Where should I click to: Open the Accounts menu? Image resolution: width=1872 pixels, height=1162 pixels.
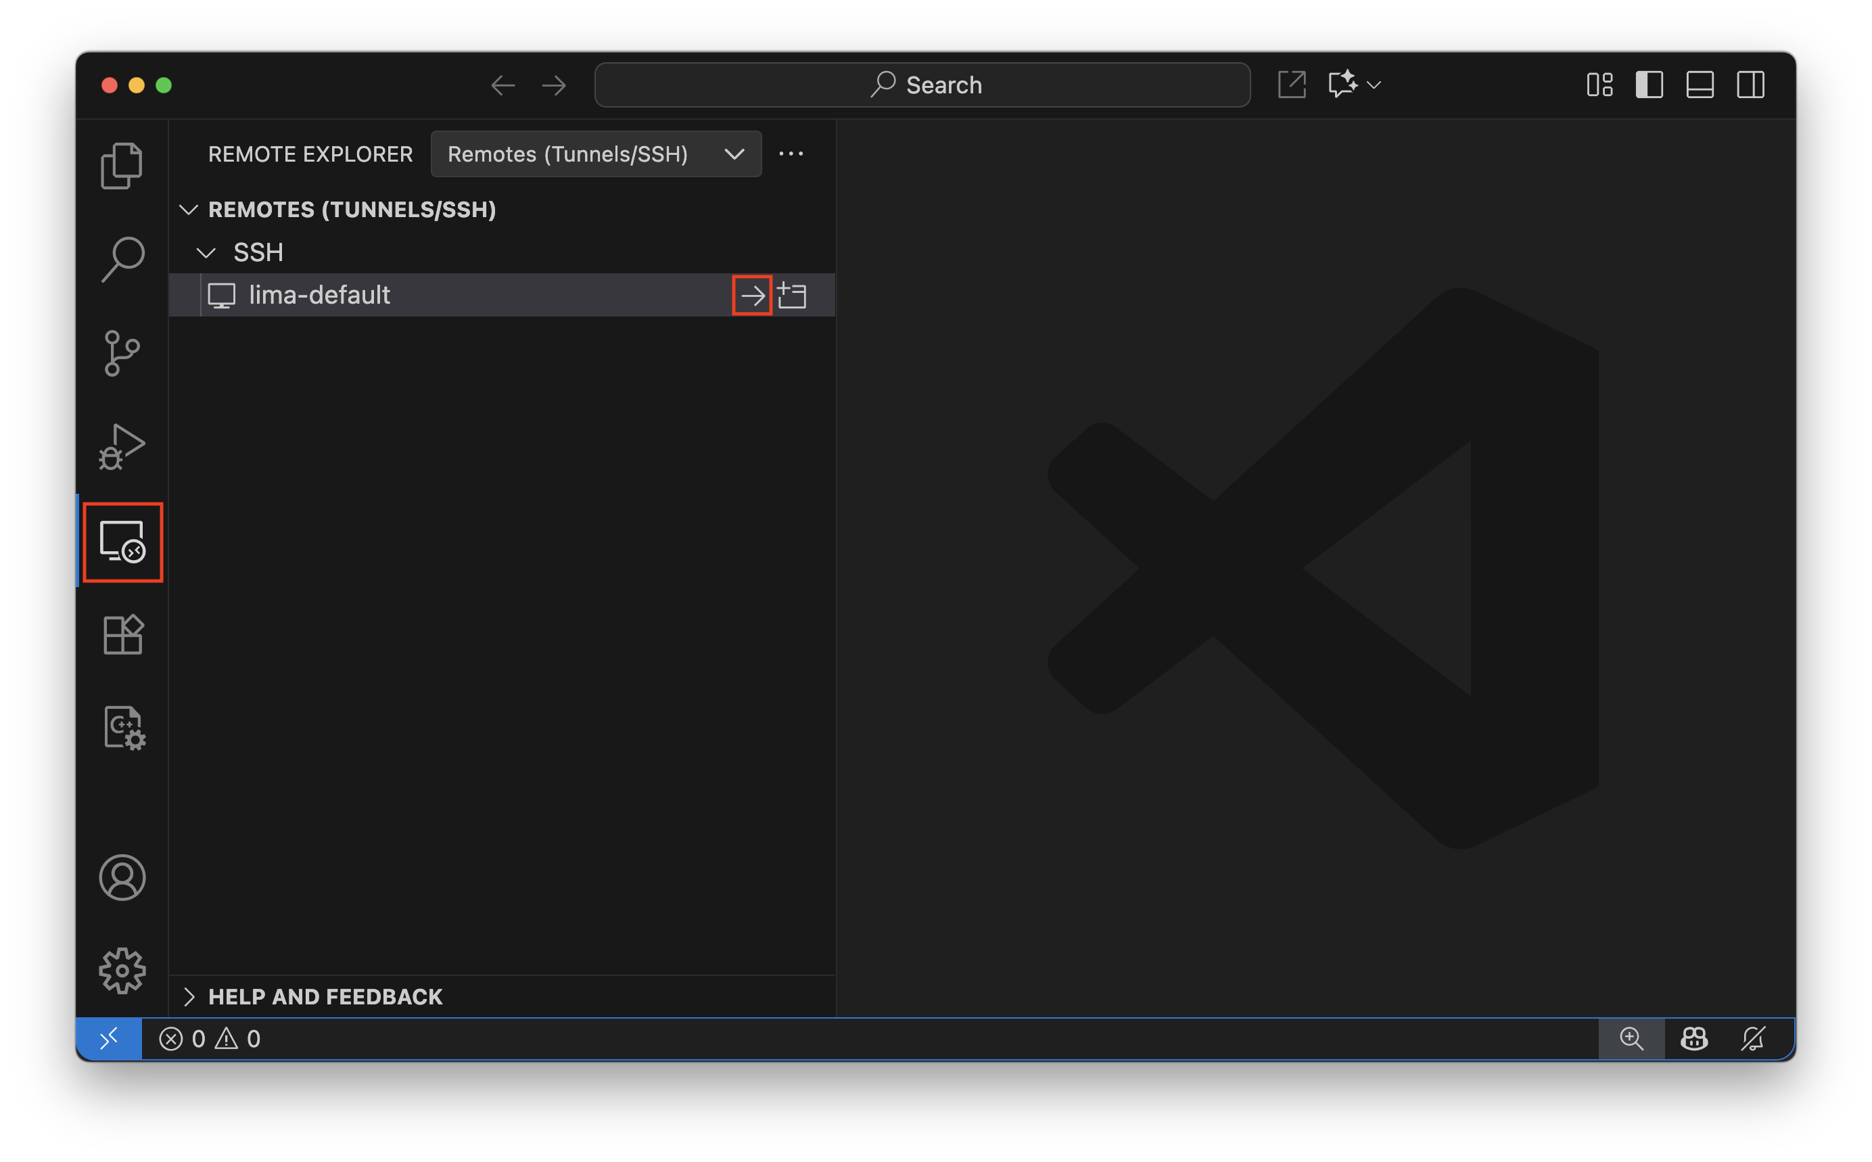click(122, 877)
